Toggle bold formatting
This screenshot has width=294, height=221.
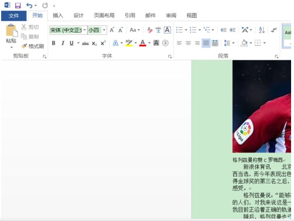click(53, 43)
